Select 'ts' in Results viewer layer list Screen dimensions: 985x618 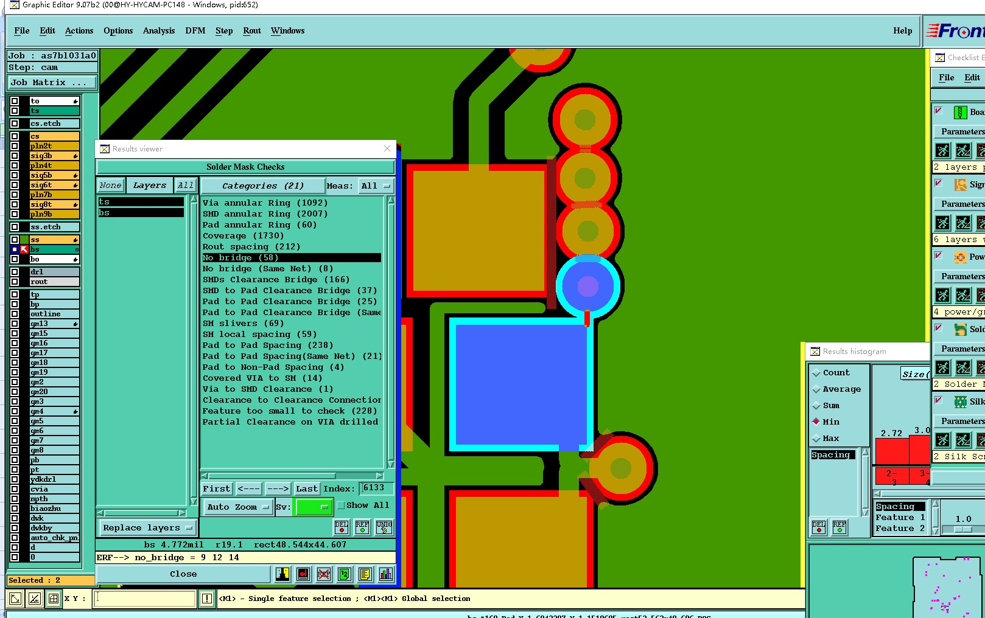tap(141, 202)
